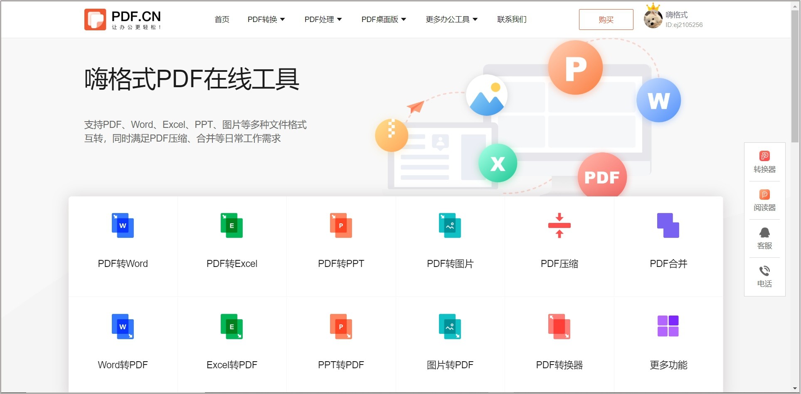Open the PDF转换器 icon
This screenshot has width=801, height=394.
(559, 326)
